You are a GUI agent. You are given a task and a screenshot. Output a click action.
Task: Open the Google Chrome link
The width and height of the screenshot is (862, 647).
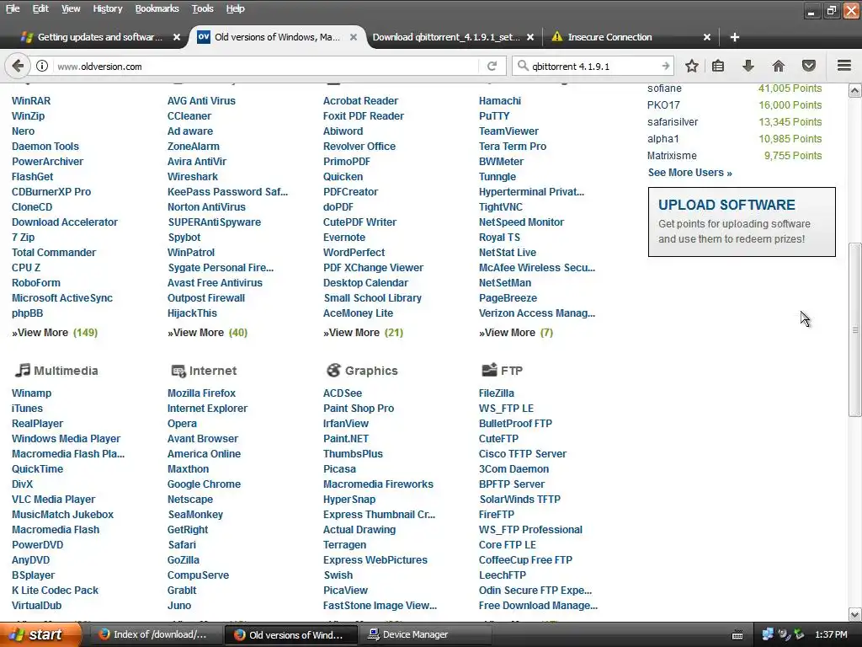[x=204, y=484]
